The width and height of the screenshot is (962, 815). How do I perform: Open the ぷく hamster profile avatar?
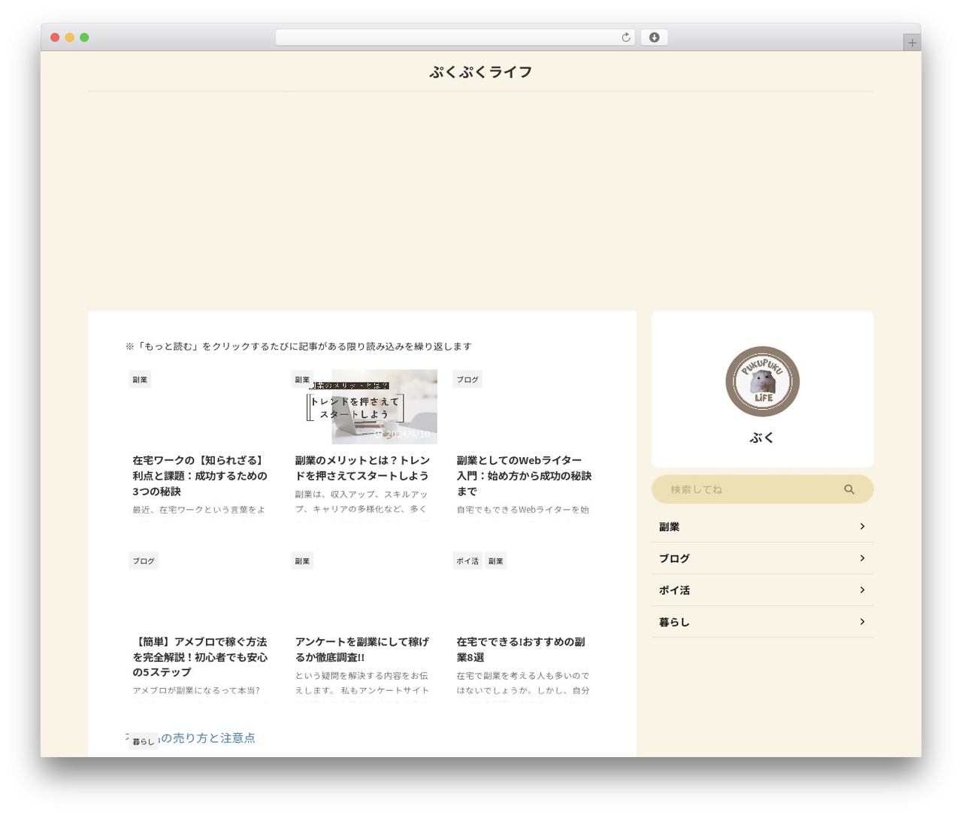[x=762, y=382]
